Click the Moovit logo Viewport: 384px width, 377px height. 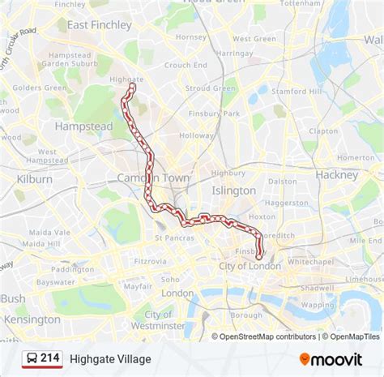(x=331, y=360)
